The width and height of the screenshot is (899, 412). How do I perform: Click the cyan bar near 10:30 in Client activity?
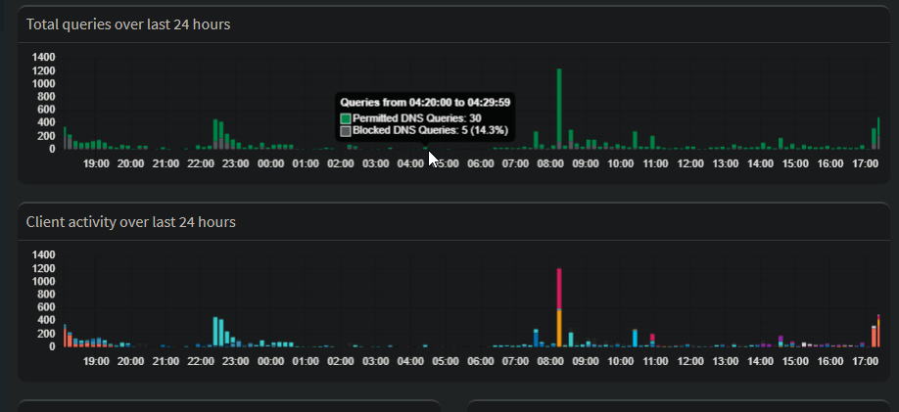635,339
